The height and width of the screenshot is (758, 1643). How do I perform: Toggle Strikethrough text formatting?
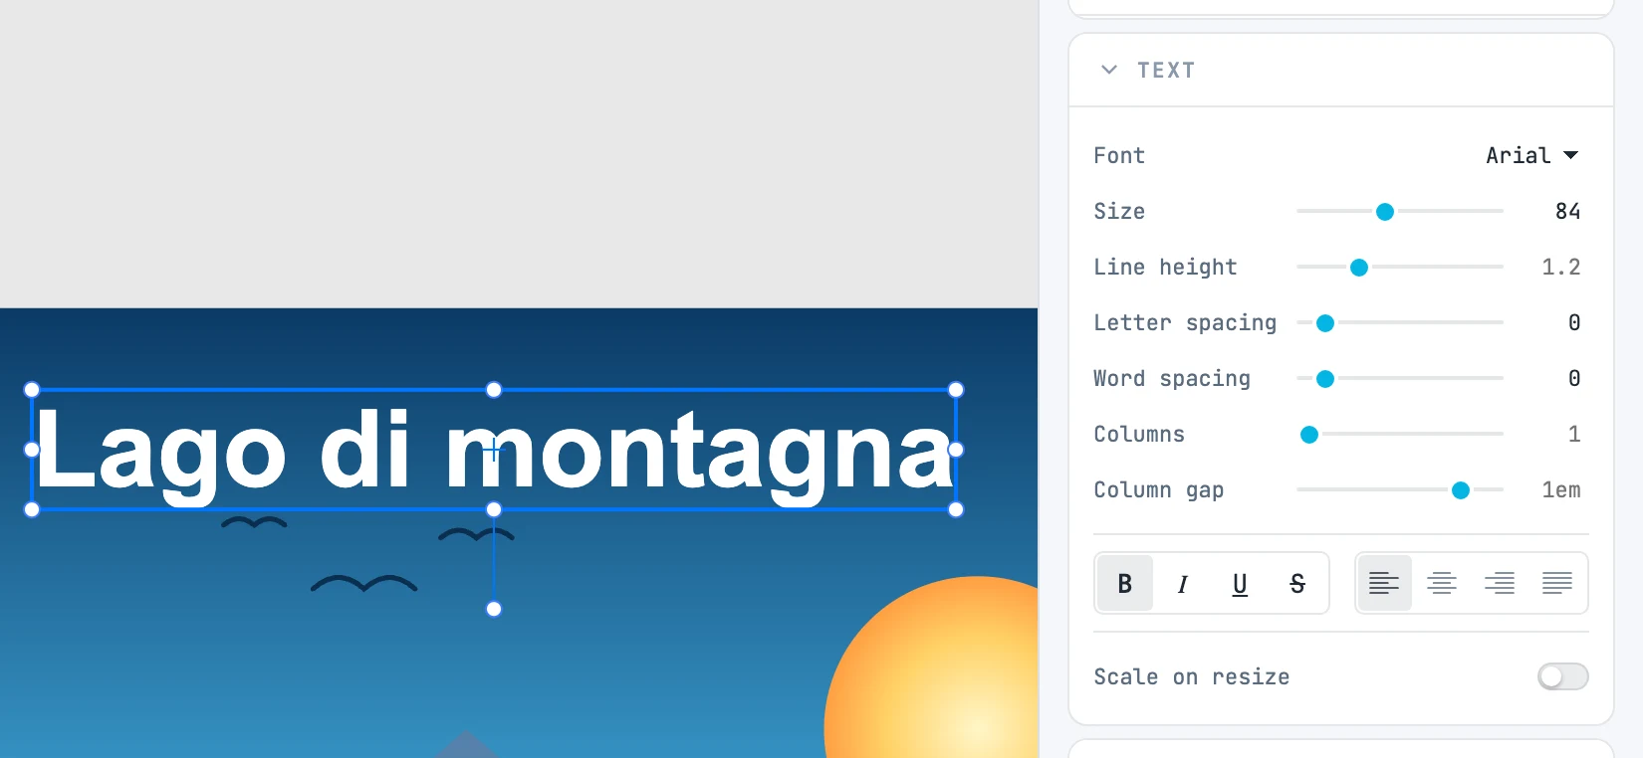coord(1297,584)
